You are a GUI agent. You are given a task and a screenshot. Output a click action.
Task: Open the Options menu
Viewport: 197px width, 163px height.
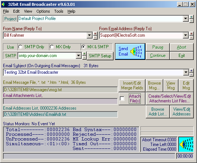(43, 12)
